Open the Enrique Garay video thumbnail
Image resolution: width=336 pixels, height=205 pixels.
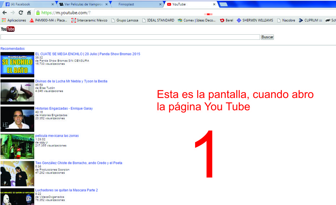click(x=17, y=119)
